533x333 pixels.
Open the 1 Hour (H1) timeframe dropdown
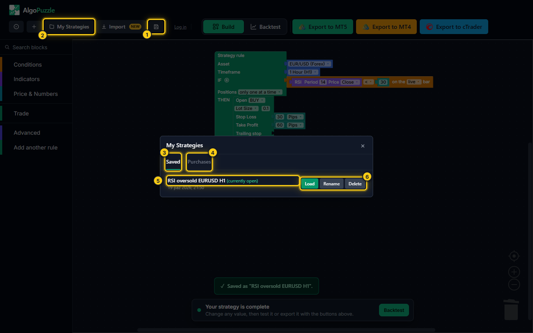[x=303, y=72]
